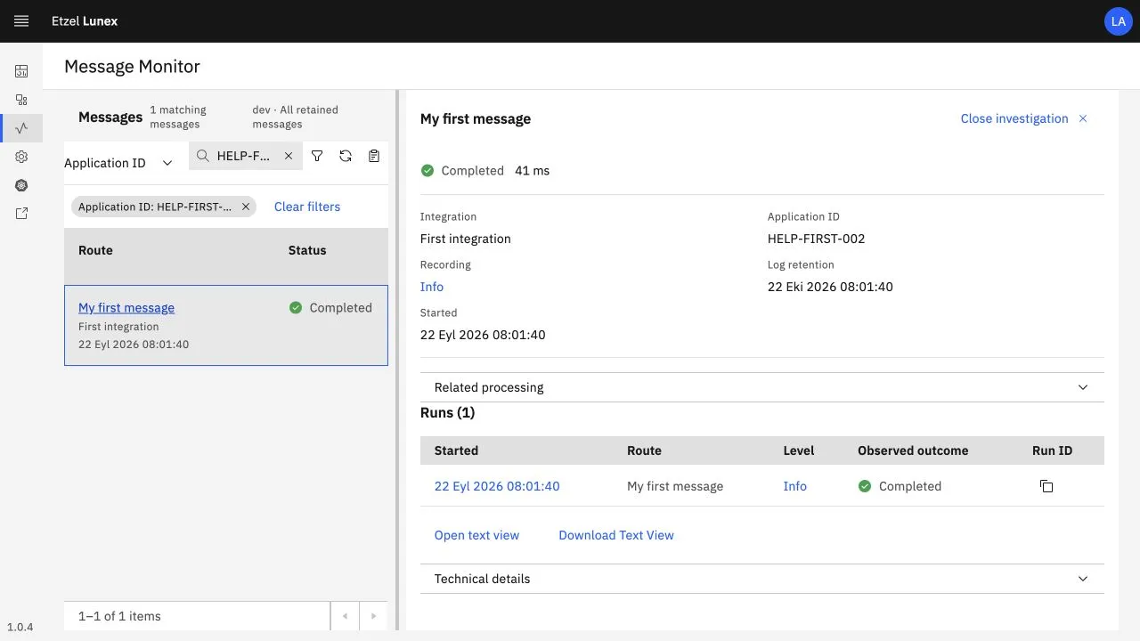Viewport: 1140px width, 641px height.
Task: Click the 41 ms duration text
Action: [533, 170]
